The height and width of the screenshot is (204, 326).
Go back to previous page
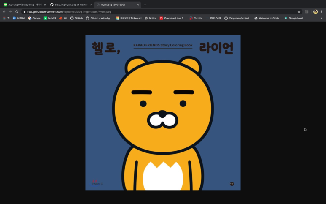(x=4, y=12)
